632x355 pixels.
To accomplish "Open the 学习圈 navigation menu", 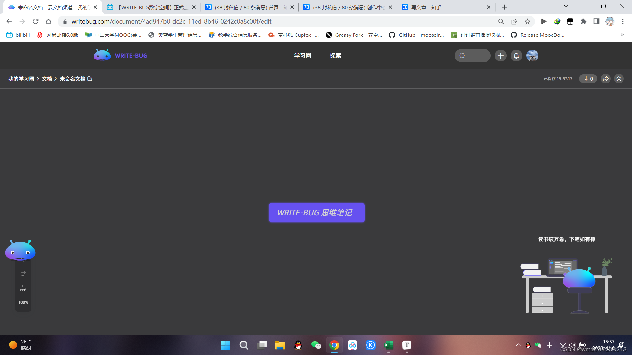I will pos(303,56).
